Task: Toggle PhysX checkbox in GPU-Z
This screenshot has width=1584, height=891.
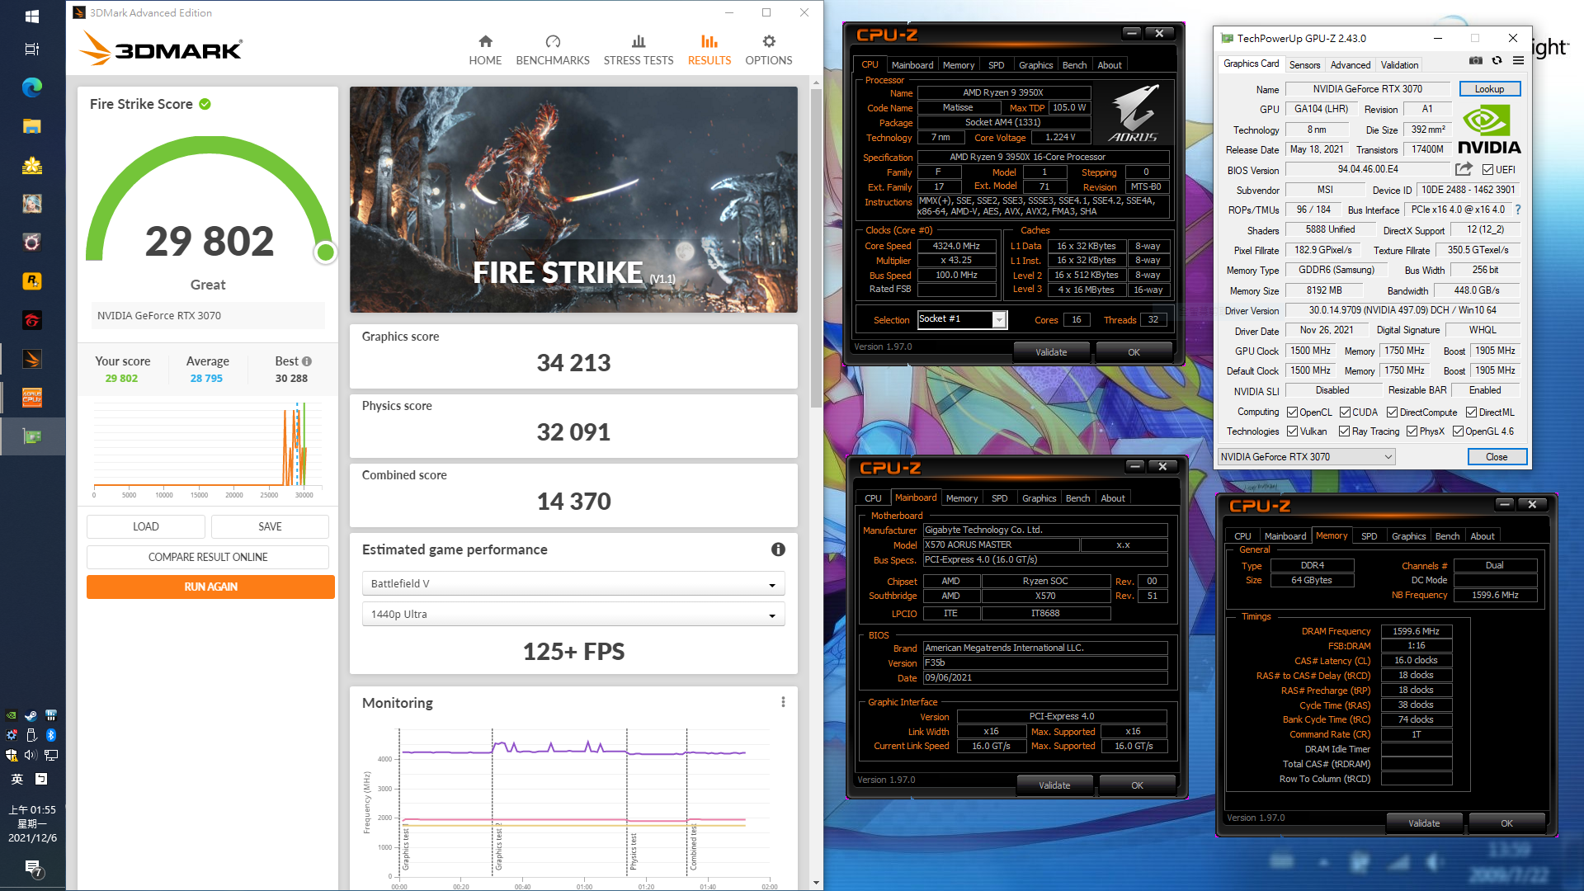Action: [x=1412, y=431]
